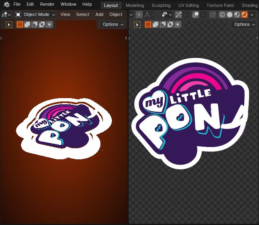Choose Set New Selection mode in left viewport
The image size is (259, 225).
[20, 25]
